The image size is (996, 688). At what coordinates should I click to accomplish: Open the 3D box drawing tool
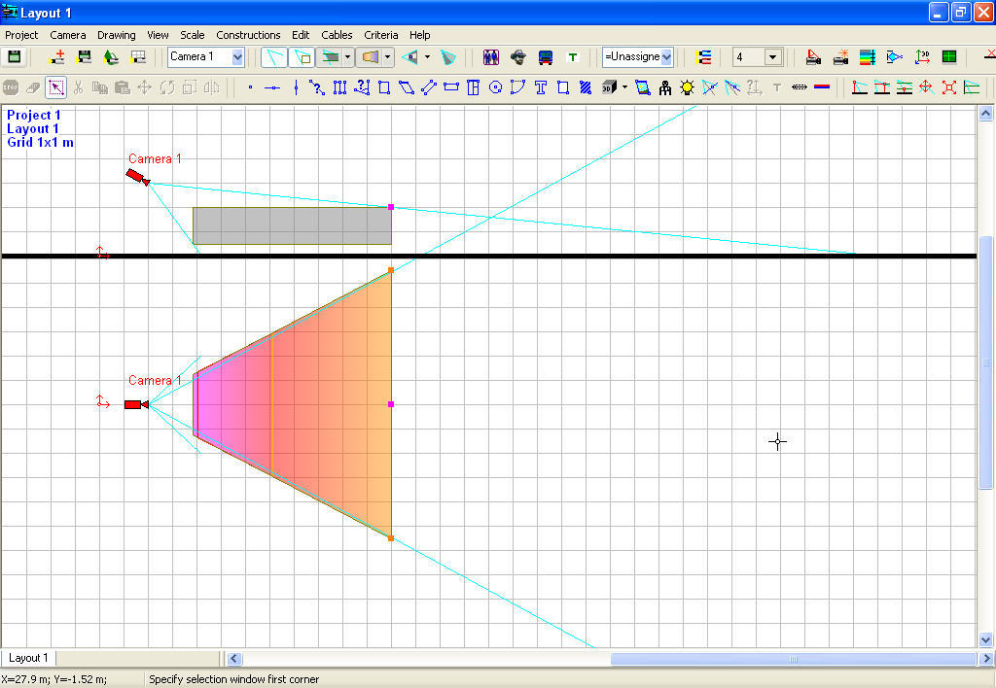[611, 87]
